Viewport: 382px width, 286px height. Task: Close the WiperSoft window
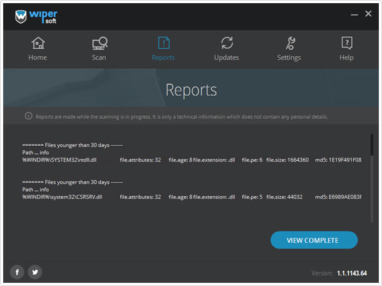[x=368, y=14]
